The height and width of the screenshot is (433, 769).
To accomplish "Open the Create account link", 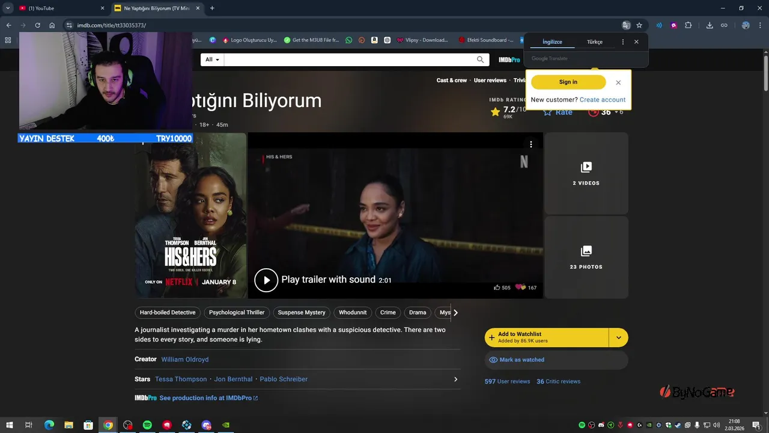I will (603, 100).
